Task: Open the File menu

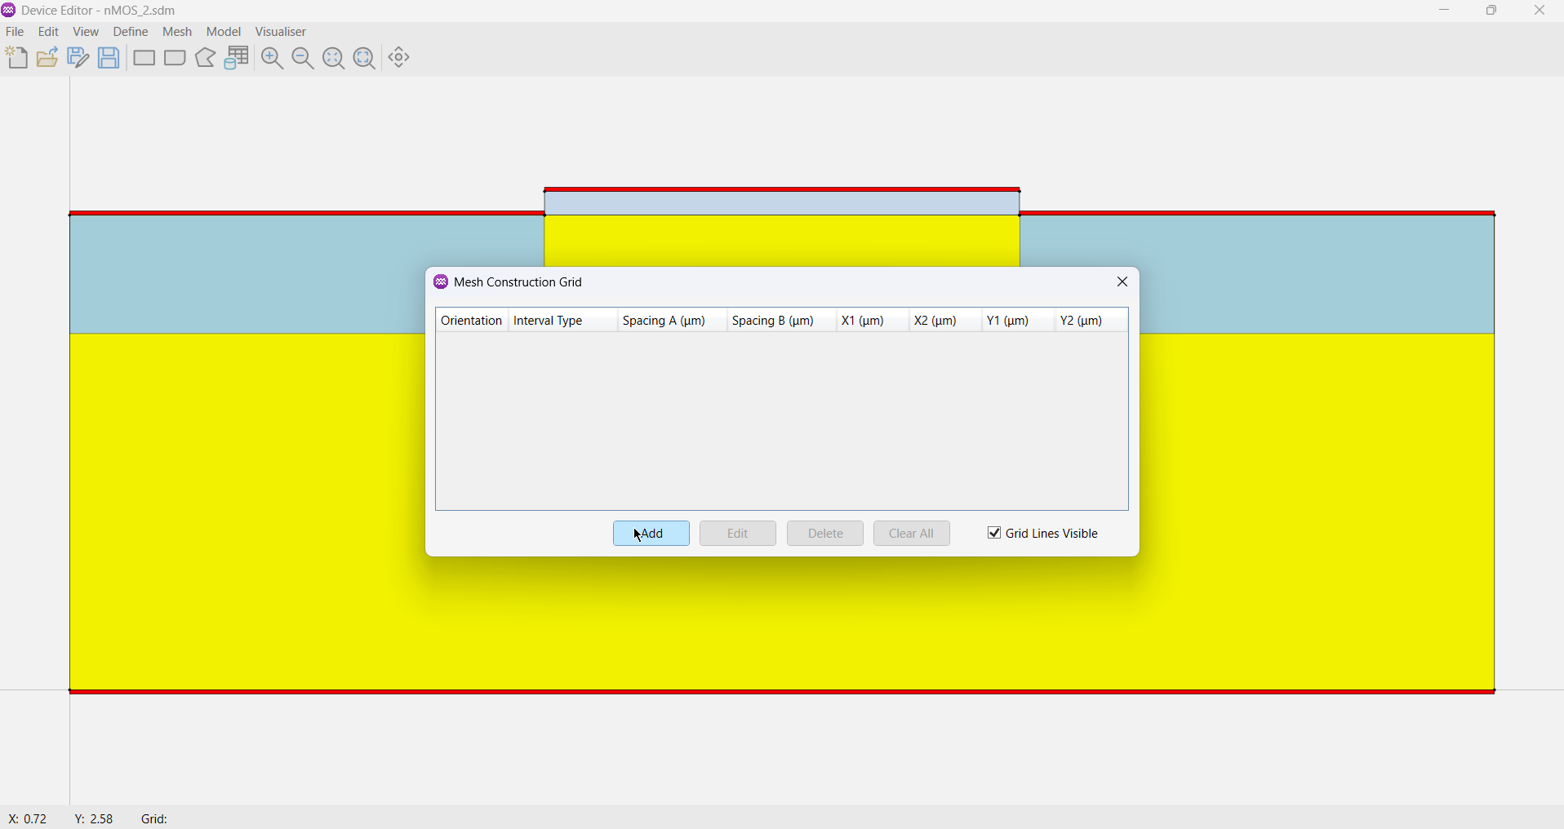Action: pos(16,33)
